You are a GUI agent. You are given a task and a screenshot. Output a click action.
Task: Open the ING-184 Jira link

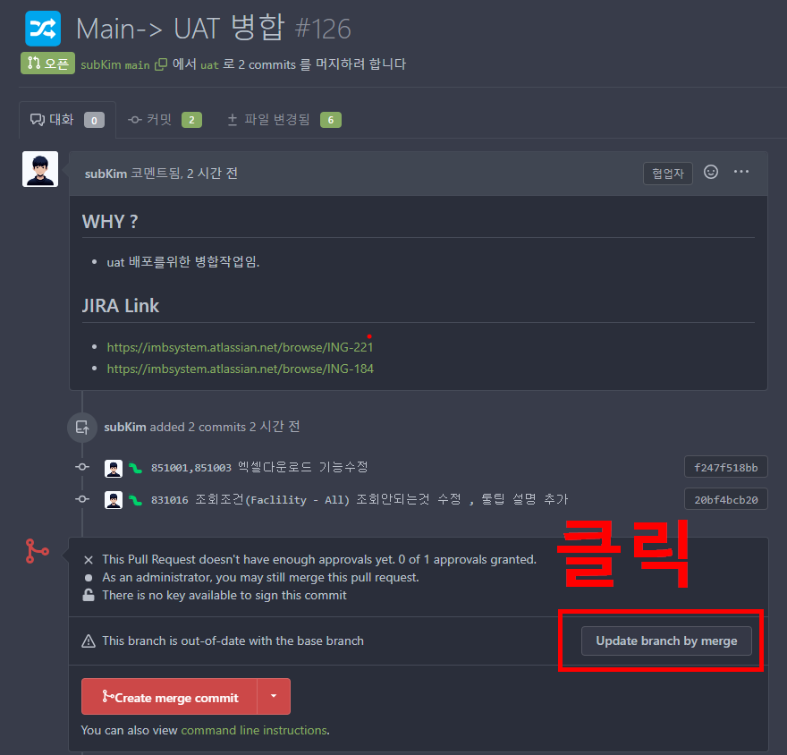(x=240, y=369)
